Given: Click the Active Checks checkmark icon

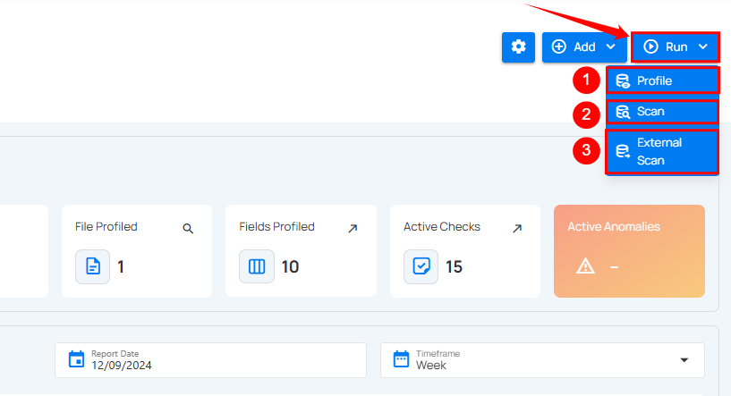Looking at the screenshot, I should [x=421, y=266].
